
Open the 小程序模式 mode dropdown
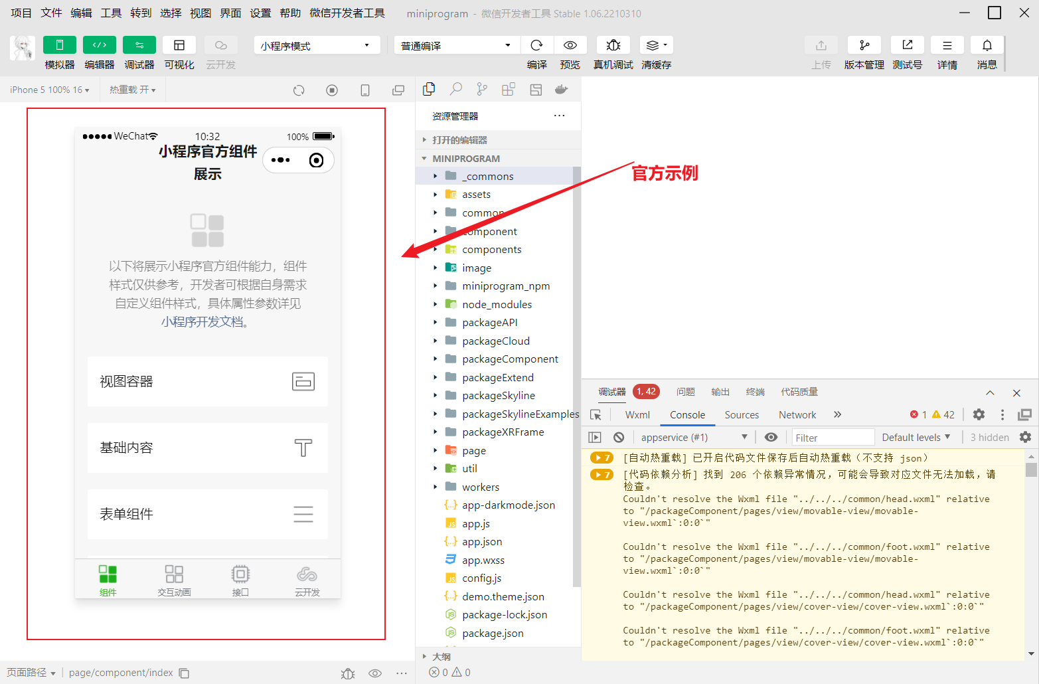click(317, 45)
